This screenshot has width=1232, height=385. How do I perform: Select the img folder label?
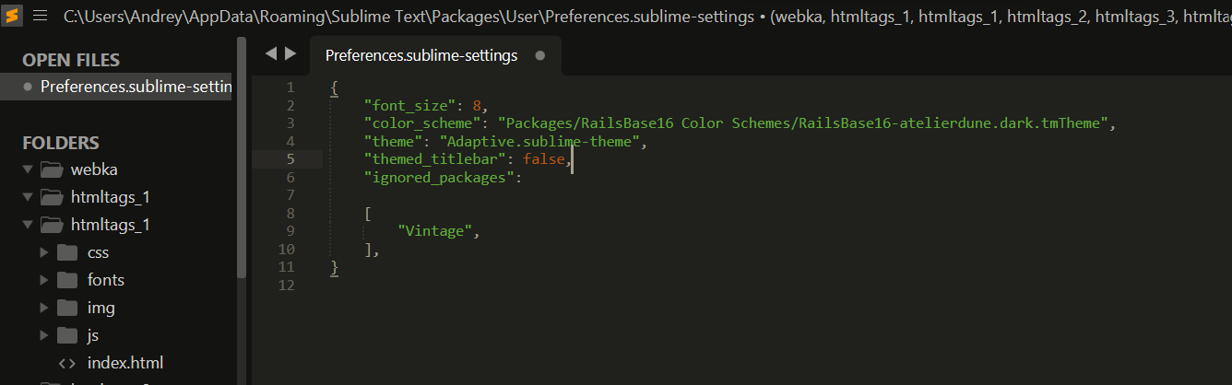[101, 308]
